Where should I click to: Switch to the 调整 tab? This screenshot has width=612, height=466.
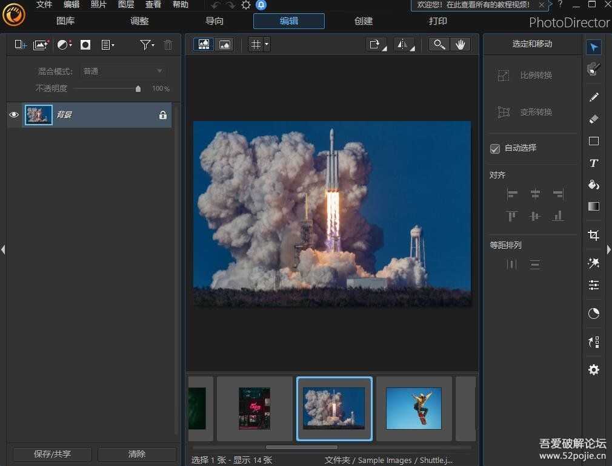pyautogui.click(x=139, y=21)
